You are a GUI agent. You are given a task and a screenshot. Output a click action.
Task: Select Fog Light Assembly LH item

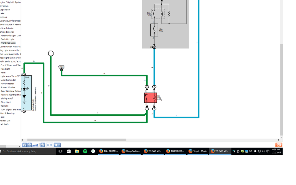click(10, 50)
